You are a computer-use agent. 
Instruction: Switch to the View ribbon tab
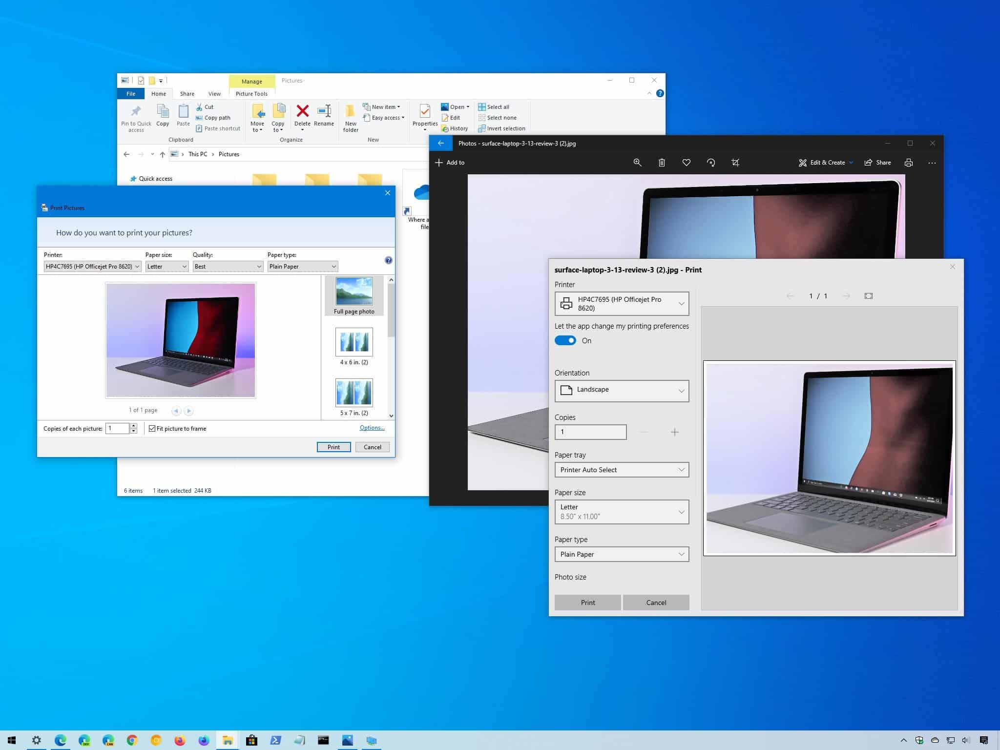[214, 93]
